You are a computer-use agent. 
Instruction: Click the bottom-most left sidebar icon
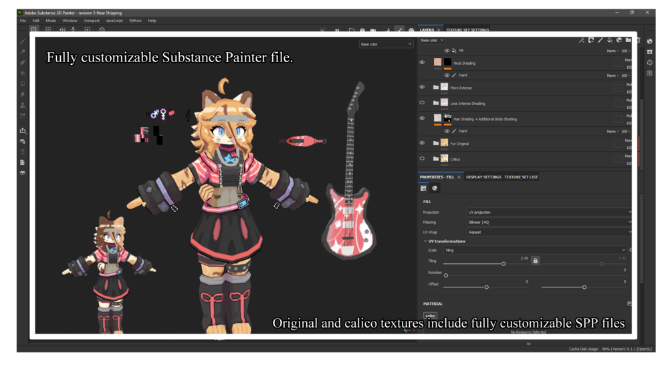tap(23, 173)
